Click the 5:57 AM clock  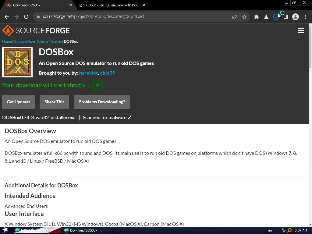tap(301, 230)
